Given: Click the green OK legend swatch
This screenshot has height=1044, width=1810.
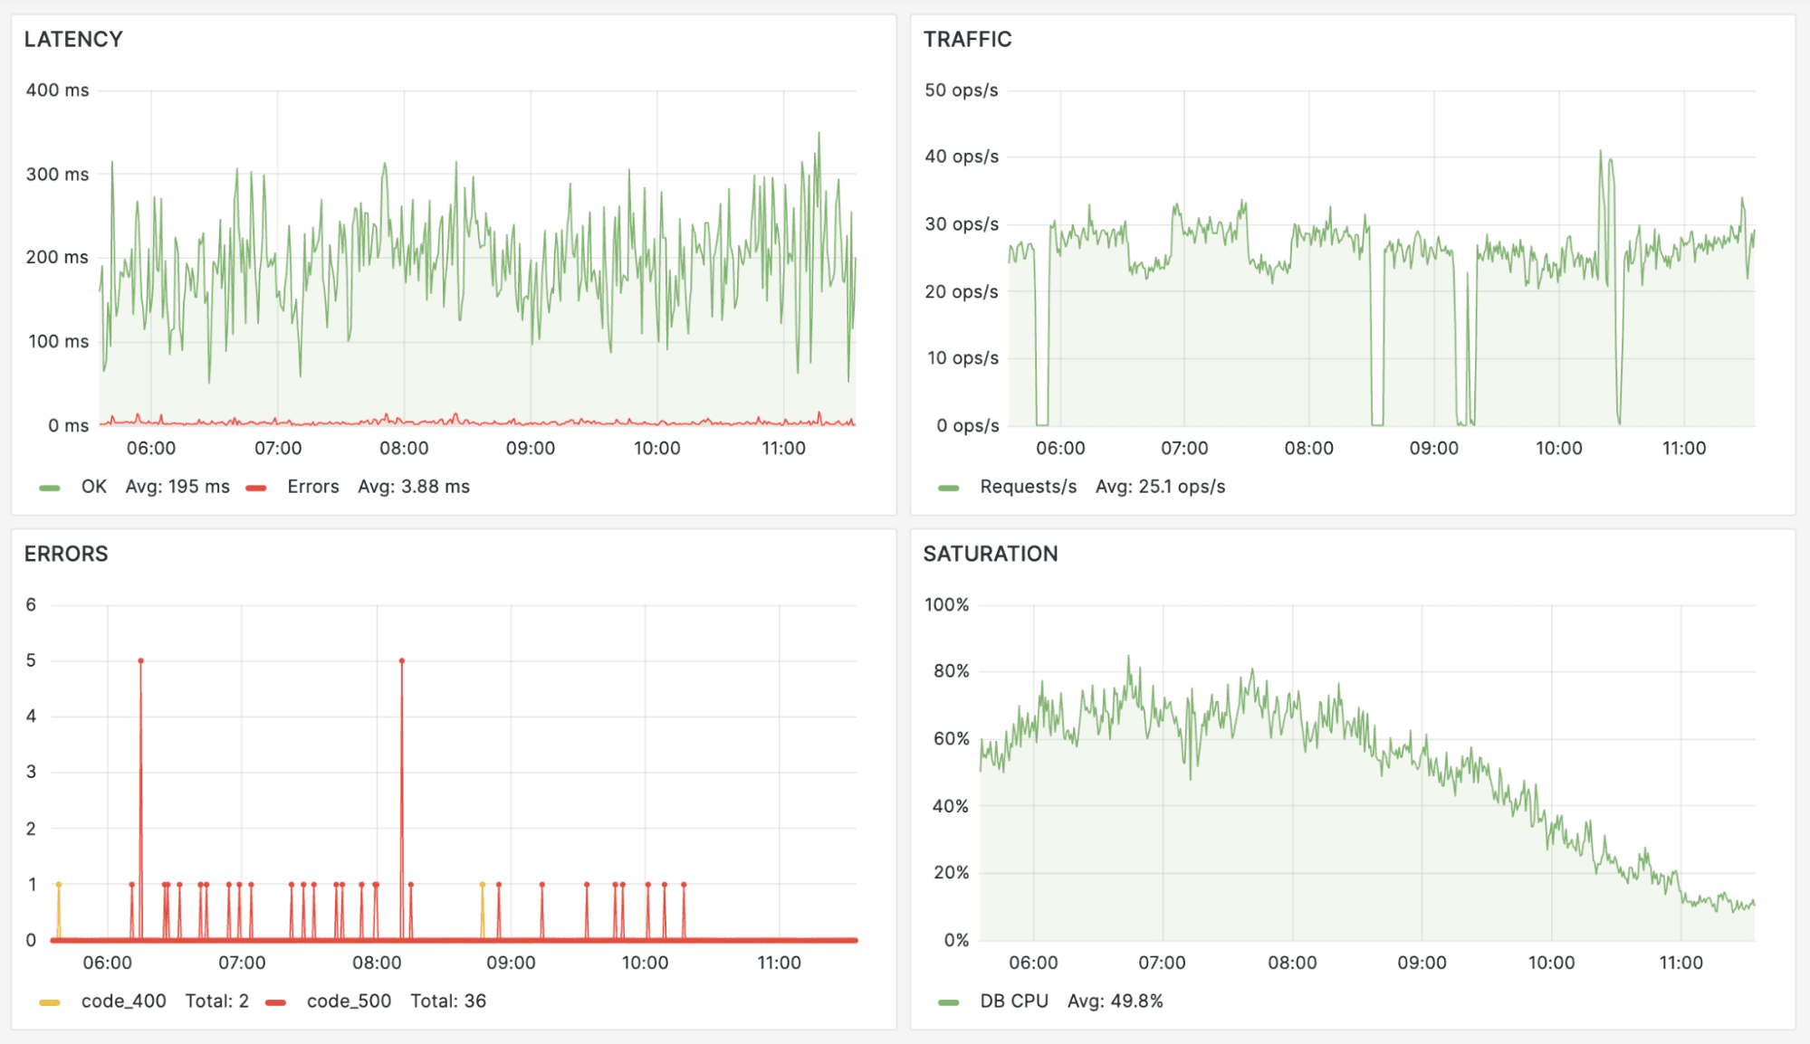Looking at the screenshot, I should coord(50,486).
